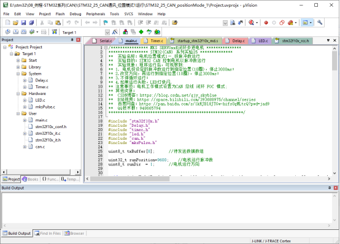This screenshot has height=244, width=340.
Task: Select LED.c under the Hardware group
Action: pos(40,101)
